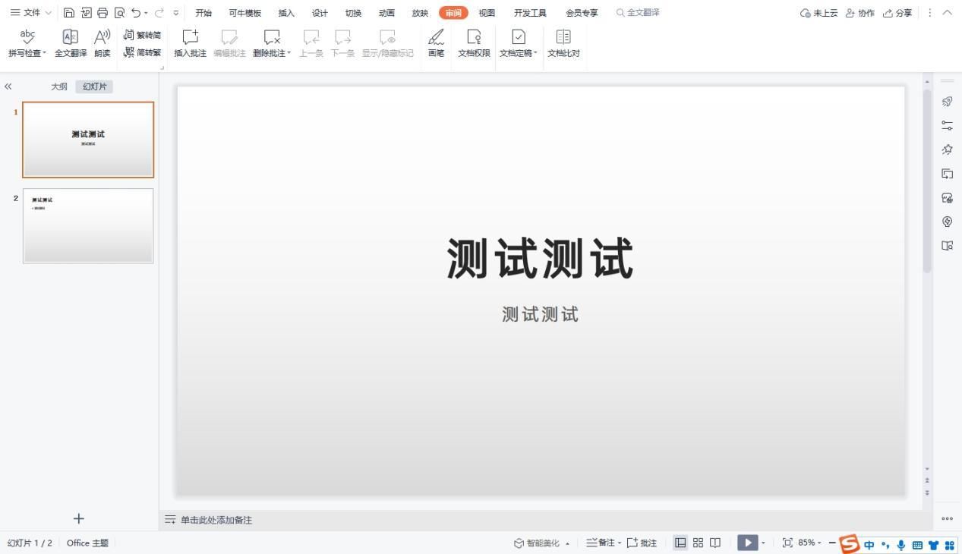Expand the 备注 notes dropdown
Viewport: 962px width, 554px height.
coord(619,543)
